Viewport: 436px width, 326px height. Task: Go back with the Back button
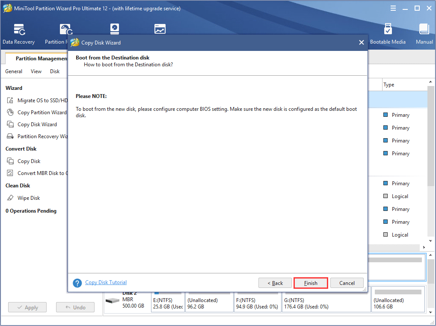point(275,283)
